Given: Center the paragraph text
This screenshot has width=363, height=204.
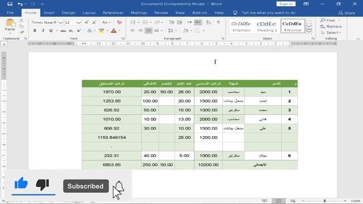Looking at the screenshot, I should coord(140,31).
